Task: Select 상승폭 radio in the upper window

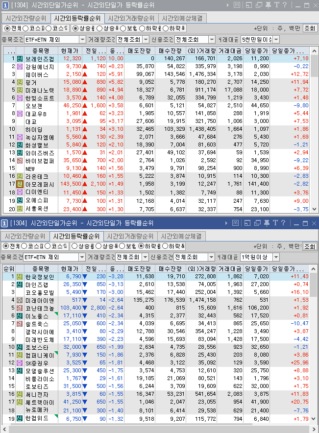Action: (99, 28)
